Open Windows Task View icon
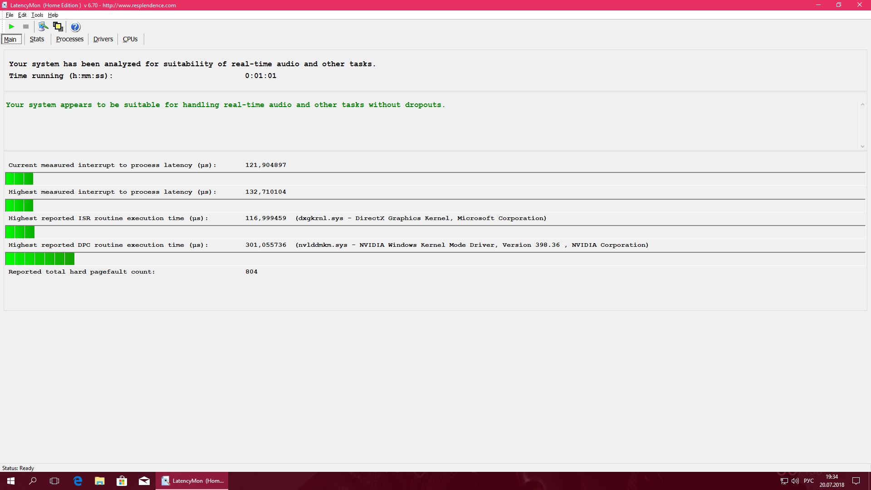The image size is (871, 490). pos(54,481)
